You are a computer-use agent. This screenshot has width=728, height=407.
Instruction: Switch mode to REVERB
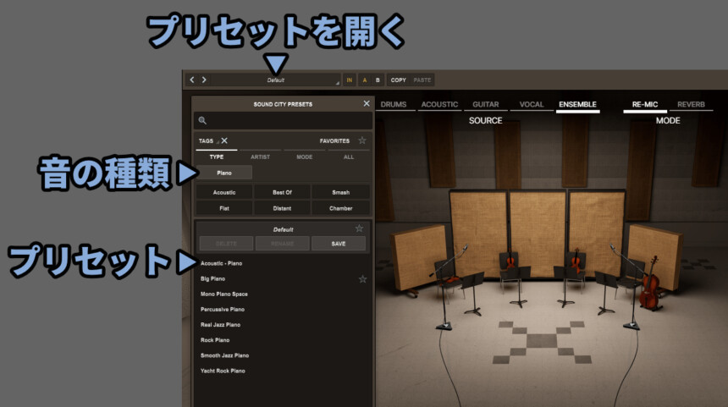[x=691, y=105]
